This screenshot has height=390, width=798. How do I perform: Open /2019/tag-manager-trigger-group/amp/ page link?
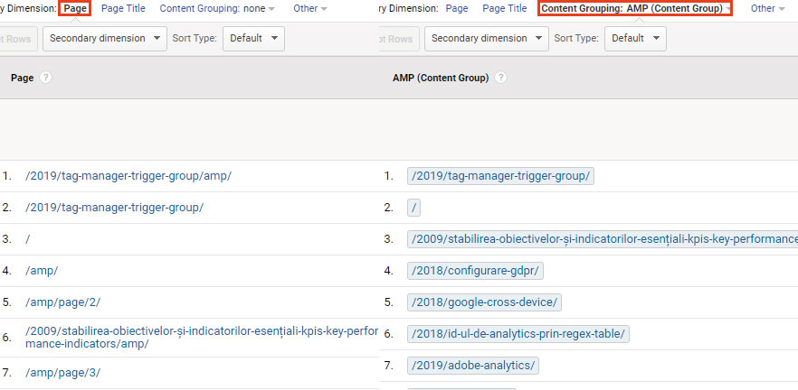click(x=128, y=176)
